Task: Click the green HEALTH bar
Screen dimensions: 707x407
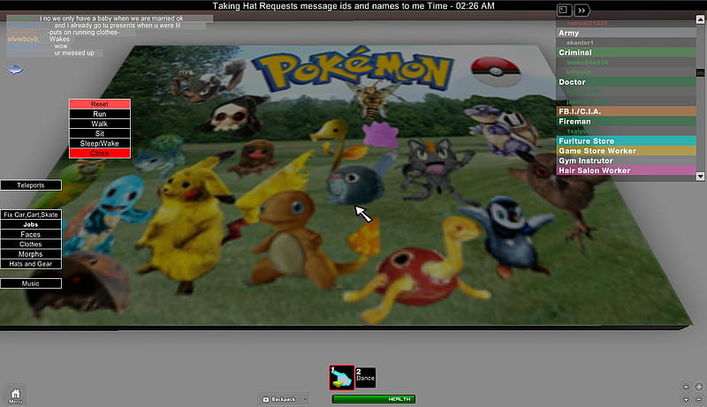Action: click(374, 399)
